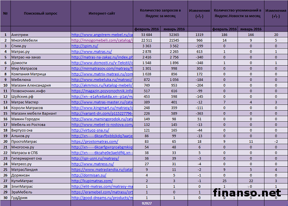This screenshot has width=288, height=206.
Task: Click the virtuoz-sna.ru link
Action: point(91,130)
